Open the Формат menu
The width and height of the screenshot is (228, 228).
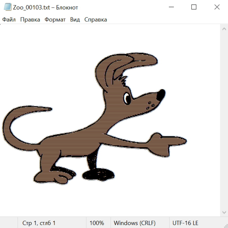point(55,20)
